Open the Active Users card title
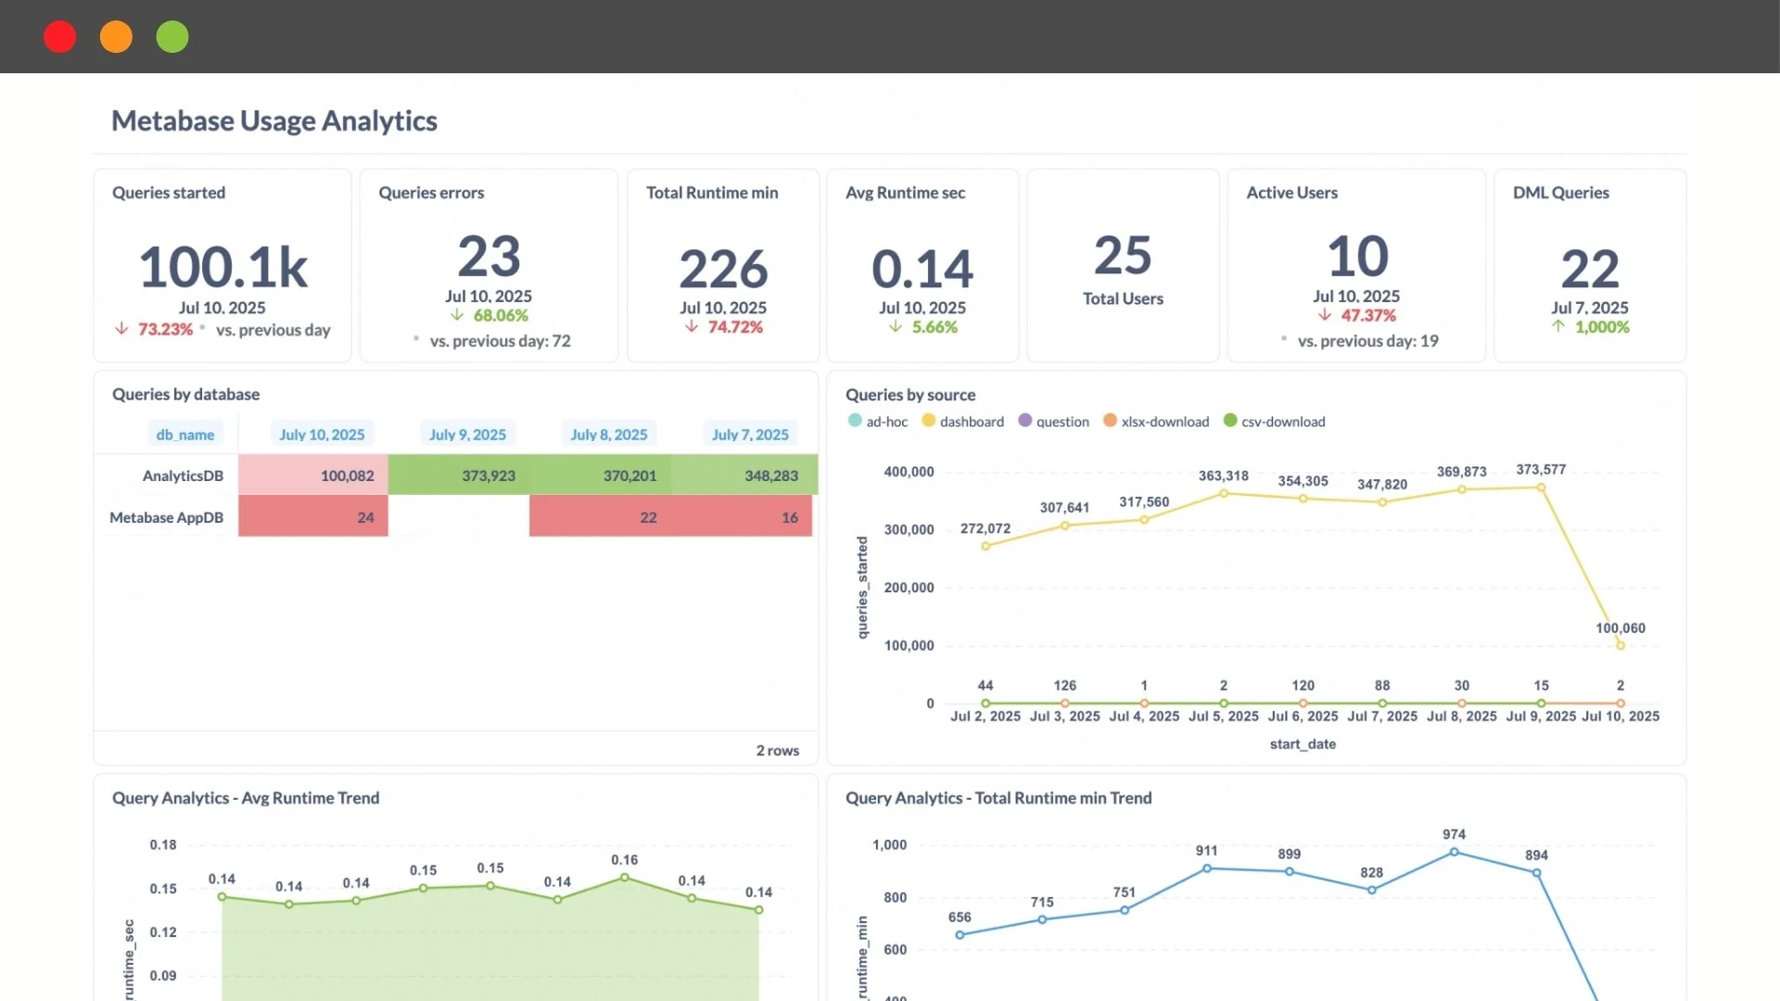This screenshot has width=1780, height=1001. (1291, 193)
